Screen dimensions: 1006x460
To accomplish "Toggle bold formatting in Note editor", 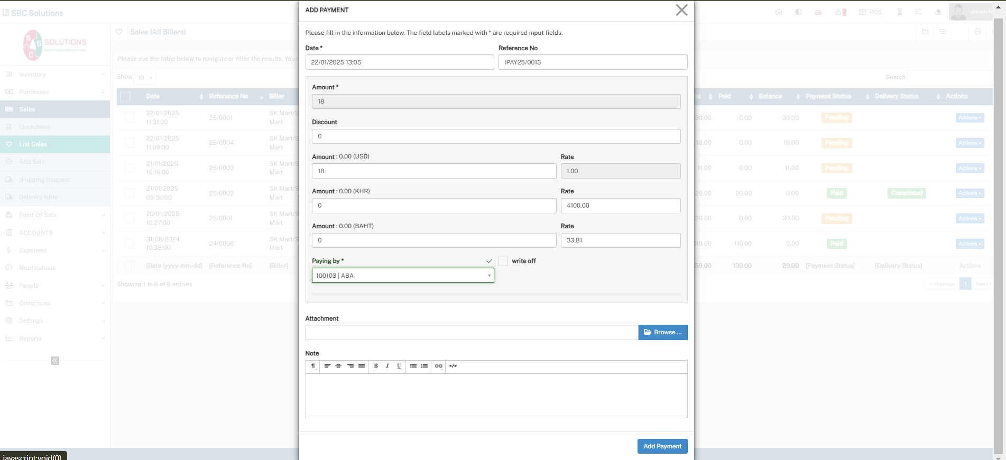I will click(376, 366).
